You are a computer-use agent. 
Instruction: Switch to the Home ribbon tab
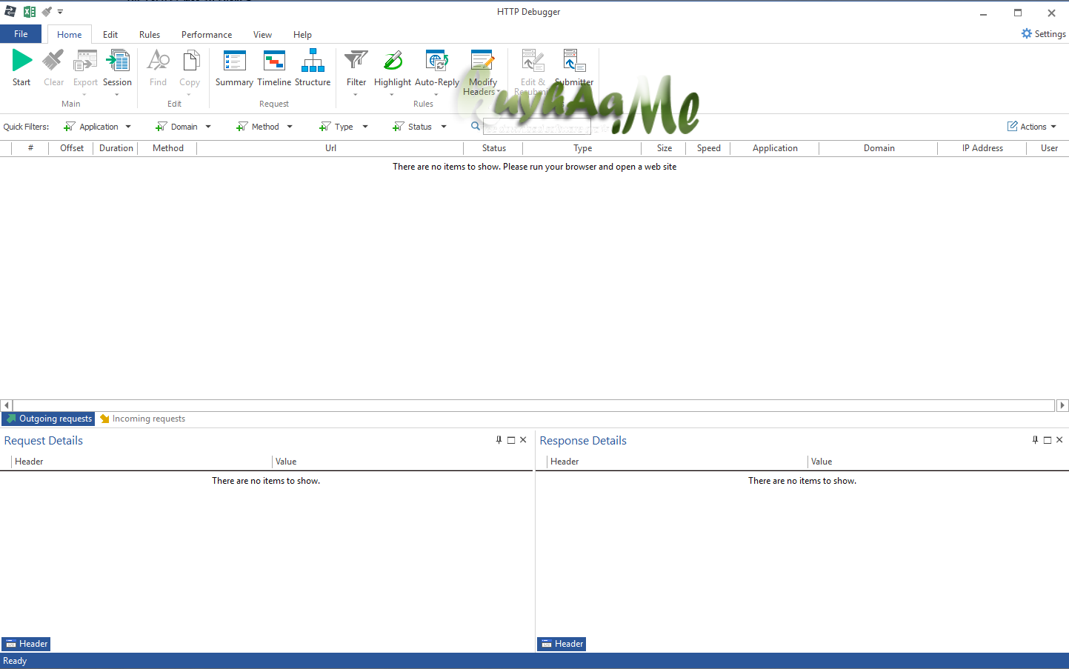click(70, 35)
